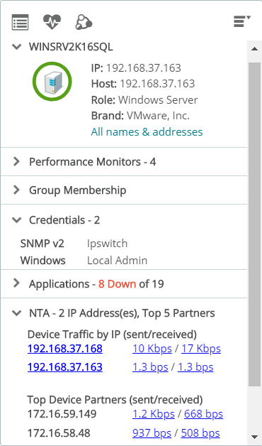Collapse the NTA section chevron
Image resolution: width=262 pixels, height=446 pixels.
click(17, 313)
